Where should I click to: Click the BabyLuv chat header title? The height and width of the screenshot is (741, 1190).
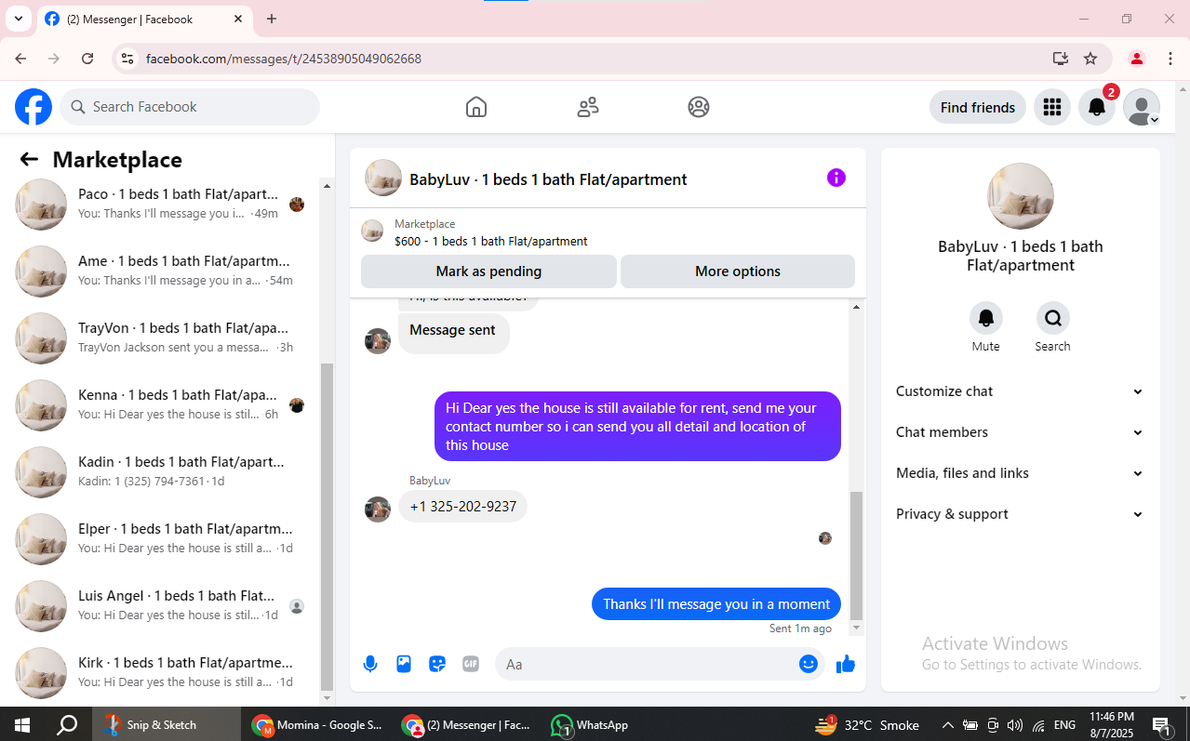point(548,179)
